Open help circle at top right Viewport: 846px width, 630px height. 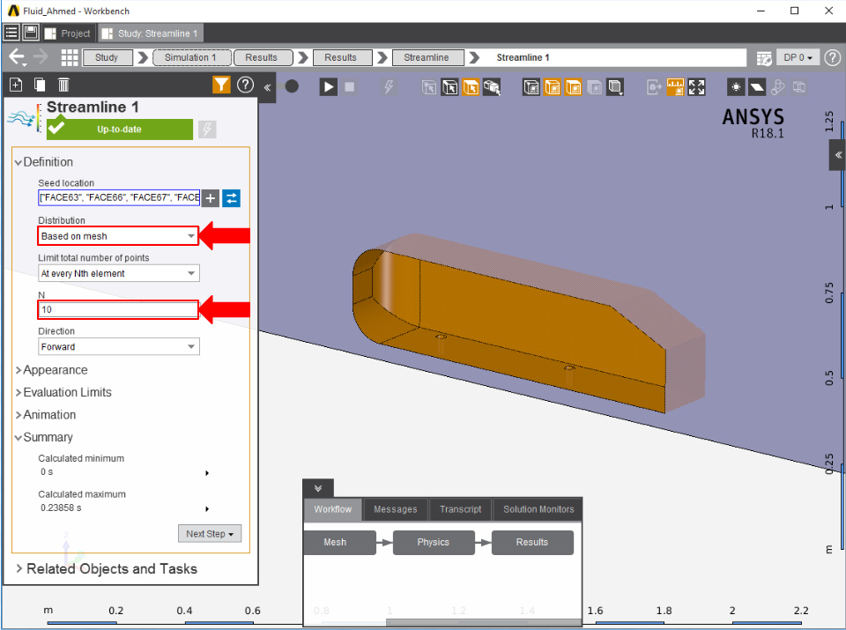click(x=833, y=58)
